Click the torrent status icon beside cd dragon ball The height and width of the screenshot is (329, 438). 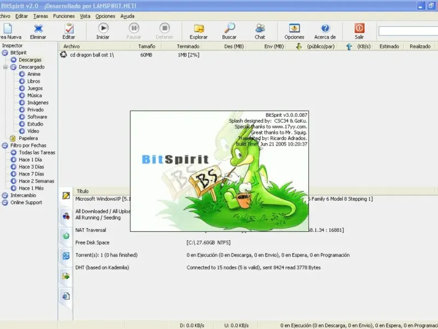coord(64,54)
